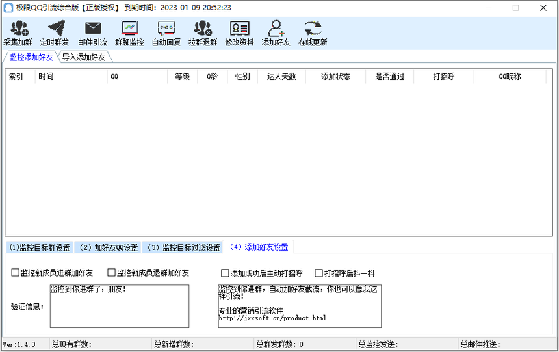
Task: Open the 群聊监控 monitor tool
Action: (x=129, y=33)
